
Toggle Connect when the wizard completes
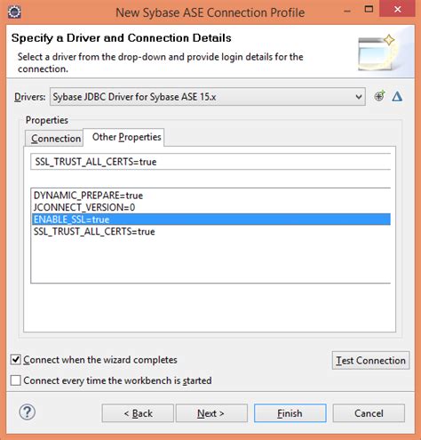tap(15, 360)
